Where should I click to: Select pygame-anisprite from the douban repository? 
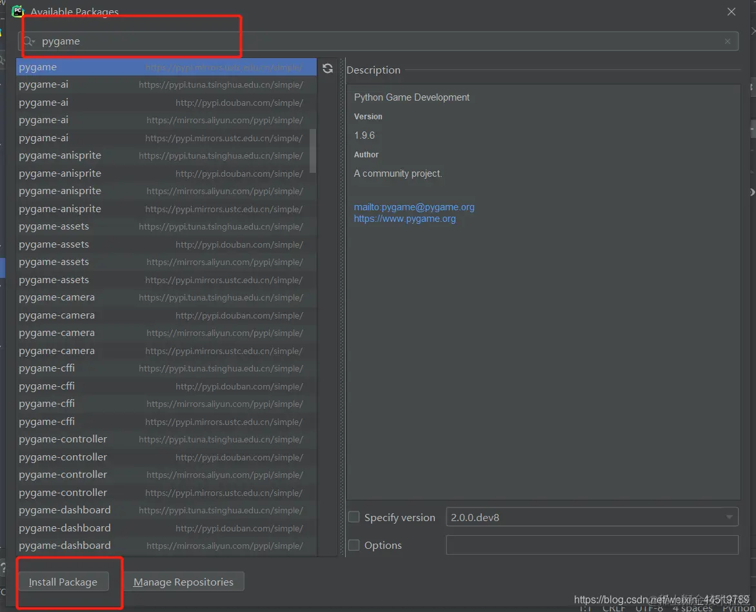coord(166,173)
